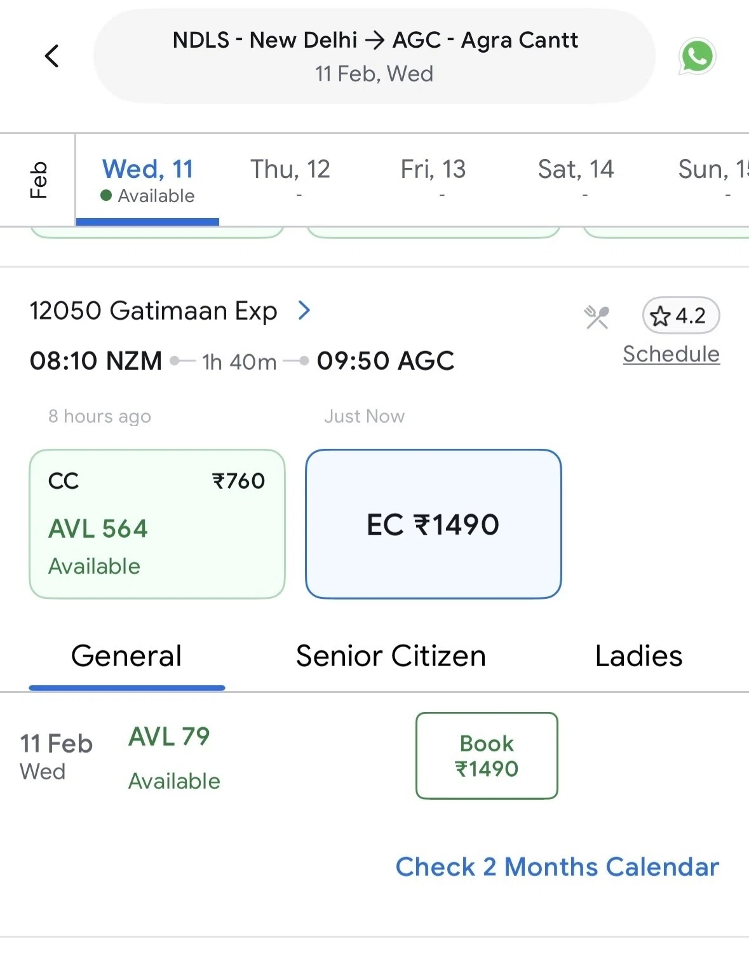Edit the NDLS to AGC route search field
The height and width of the screenshot is (958, 749).
click(374, 56)
